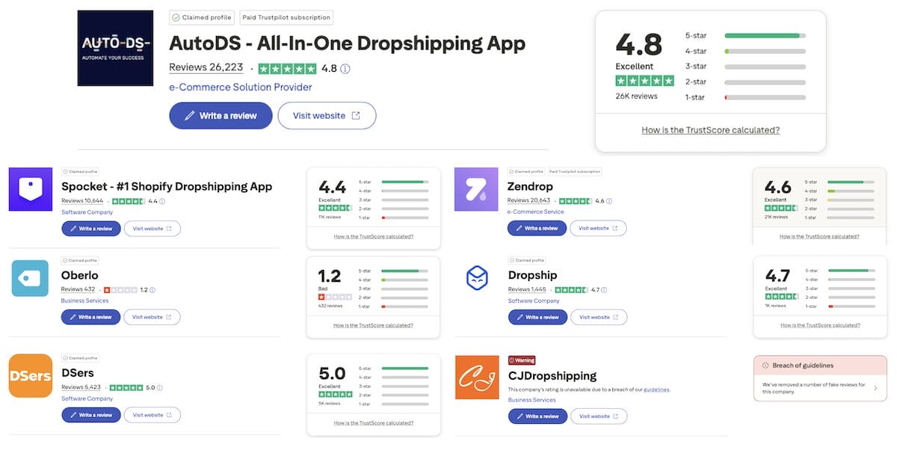Open the info tooltip beside AutoDS 4.8 rating

tap(345, 67)
